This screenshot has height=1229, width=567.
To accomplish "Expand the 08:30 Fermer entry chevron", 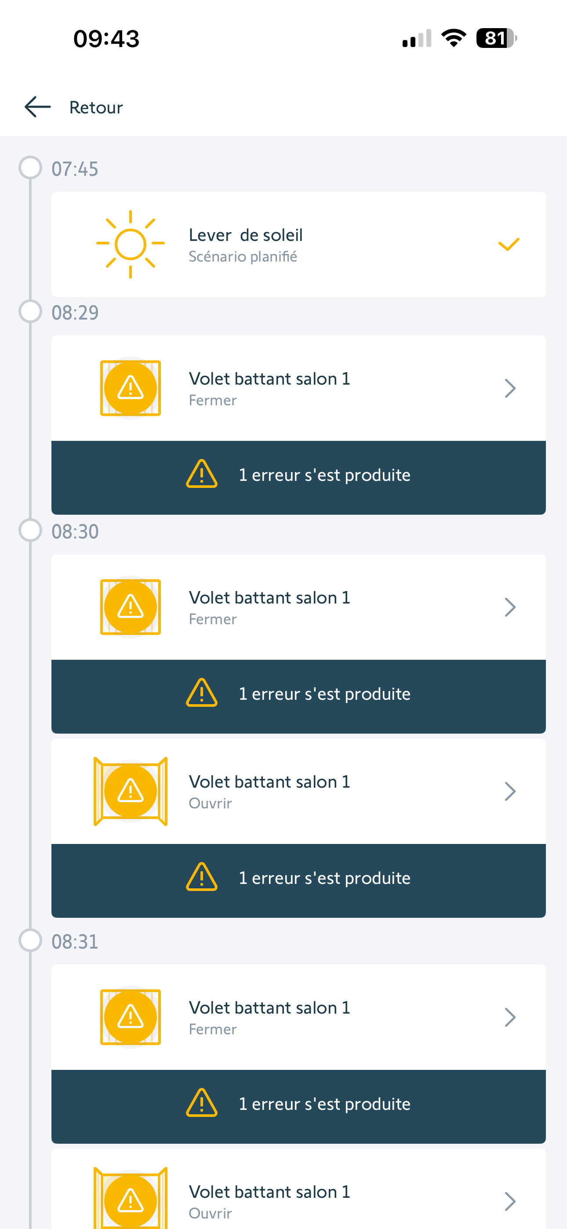I will coord(510,607).
